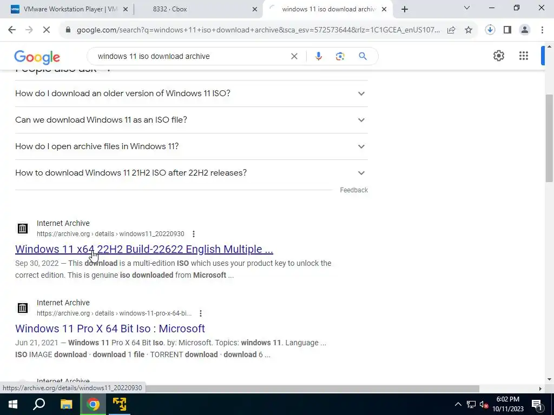Click archive.org windows11_20220930 URL breadcrumb

[110, 234]
